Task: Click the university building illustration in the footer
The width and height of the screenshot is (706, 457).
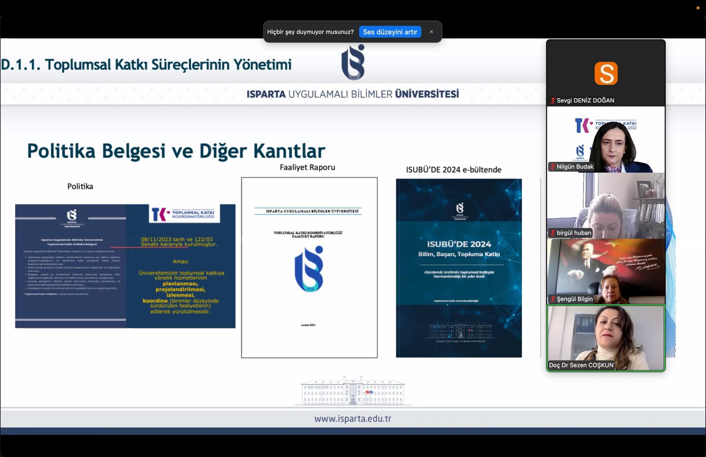Action: [353, 391]
